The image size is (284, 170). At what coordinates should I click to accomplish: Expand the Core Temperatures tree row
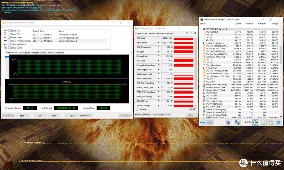point(204,43)
